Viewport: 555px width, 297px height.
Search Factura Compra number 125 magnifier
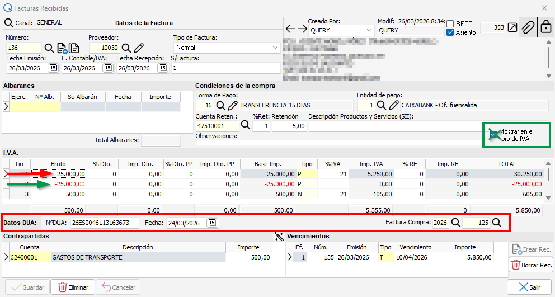pos(497,223)
